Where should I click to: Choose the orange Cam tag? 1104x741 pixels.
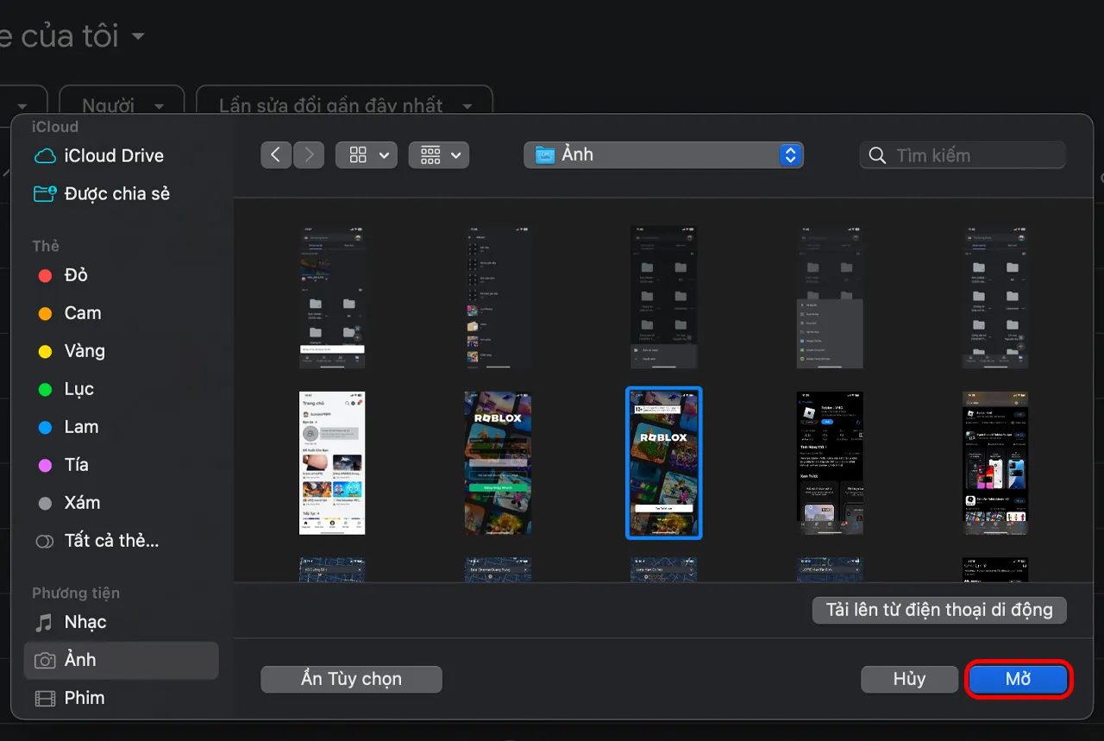(82, 313)
